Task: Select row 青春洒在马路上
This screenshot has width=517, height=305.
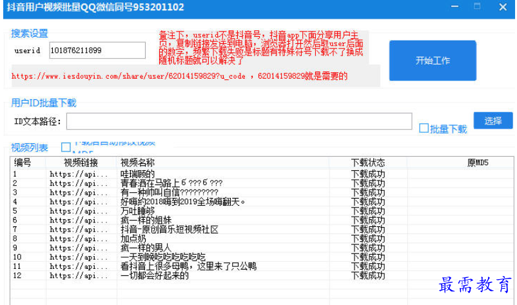Action: [262, 183]
